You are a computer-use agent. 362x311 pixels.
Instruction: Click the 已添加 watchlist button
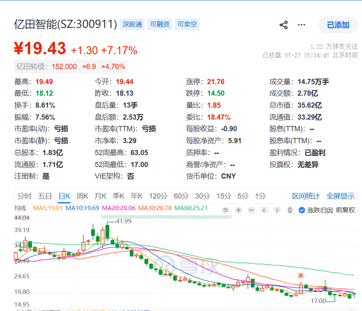[x=338, y=25]
